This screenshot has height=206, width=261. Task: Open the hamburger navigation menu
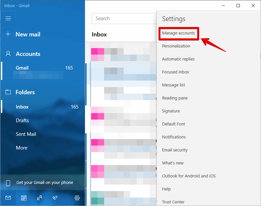[8, 18]
